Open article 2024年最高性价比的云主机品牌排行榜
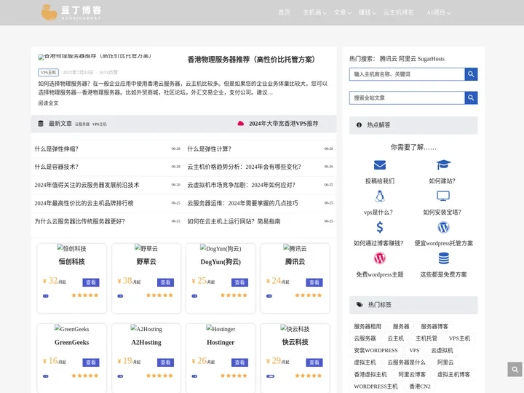 84,203
